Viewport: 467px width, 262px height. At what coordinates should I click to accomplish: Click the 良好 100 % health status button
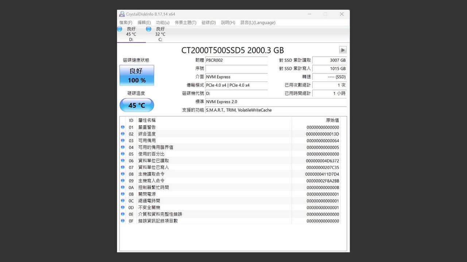point(137,75)
